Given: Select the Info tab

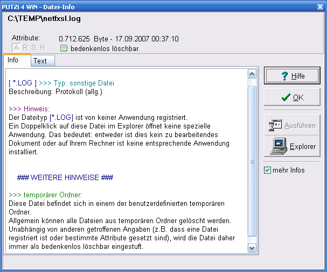Looking at the screenshot, I should pos(17,60).
